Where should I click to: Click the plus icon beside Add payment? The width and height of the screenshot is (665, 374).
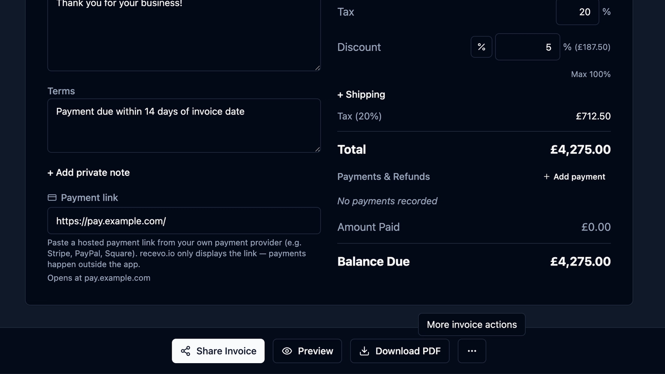(547, 177)
